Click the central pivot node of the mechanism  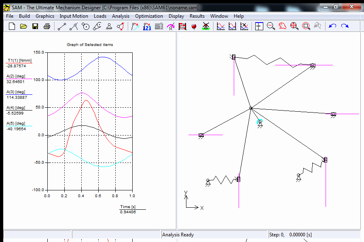point(251,108)
